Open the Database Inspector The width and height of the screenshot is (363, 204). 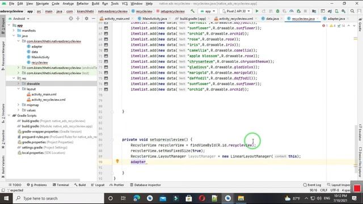click(145, 185)
